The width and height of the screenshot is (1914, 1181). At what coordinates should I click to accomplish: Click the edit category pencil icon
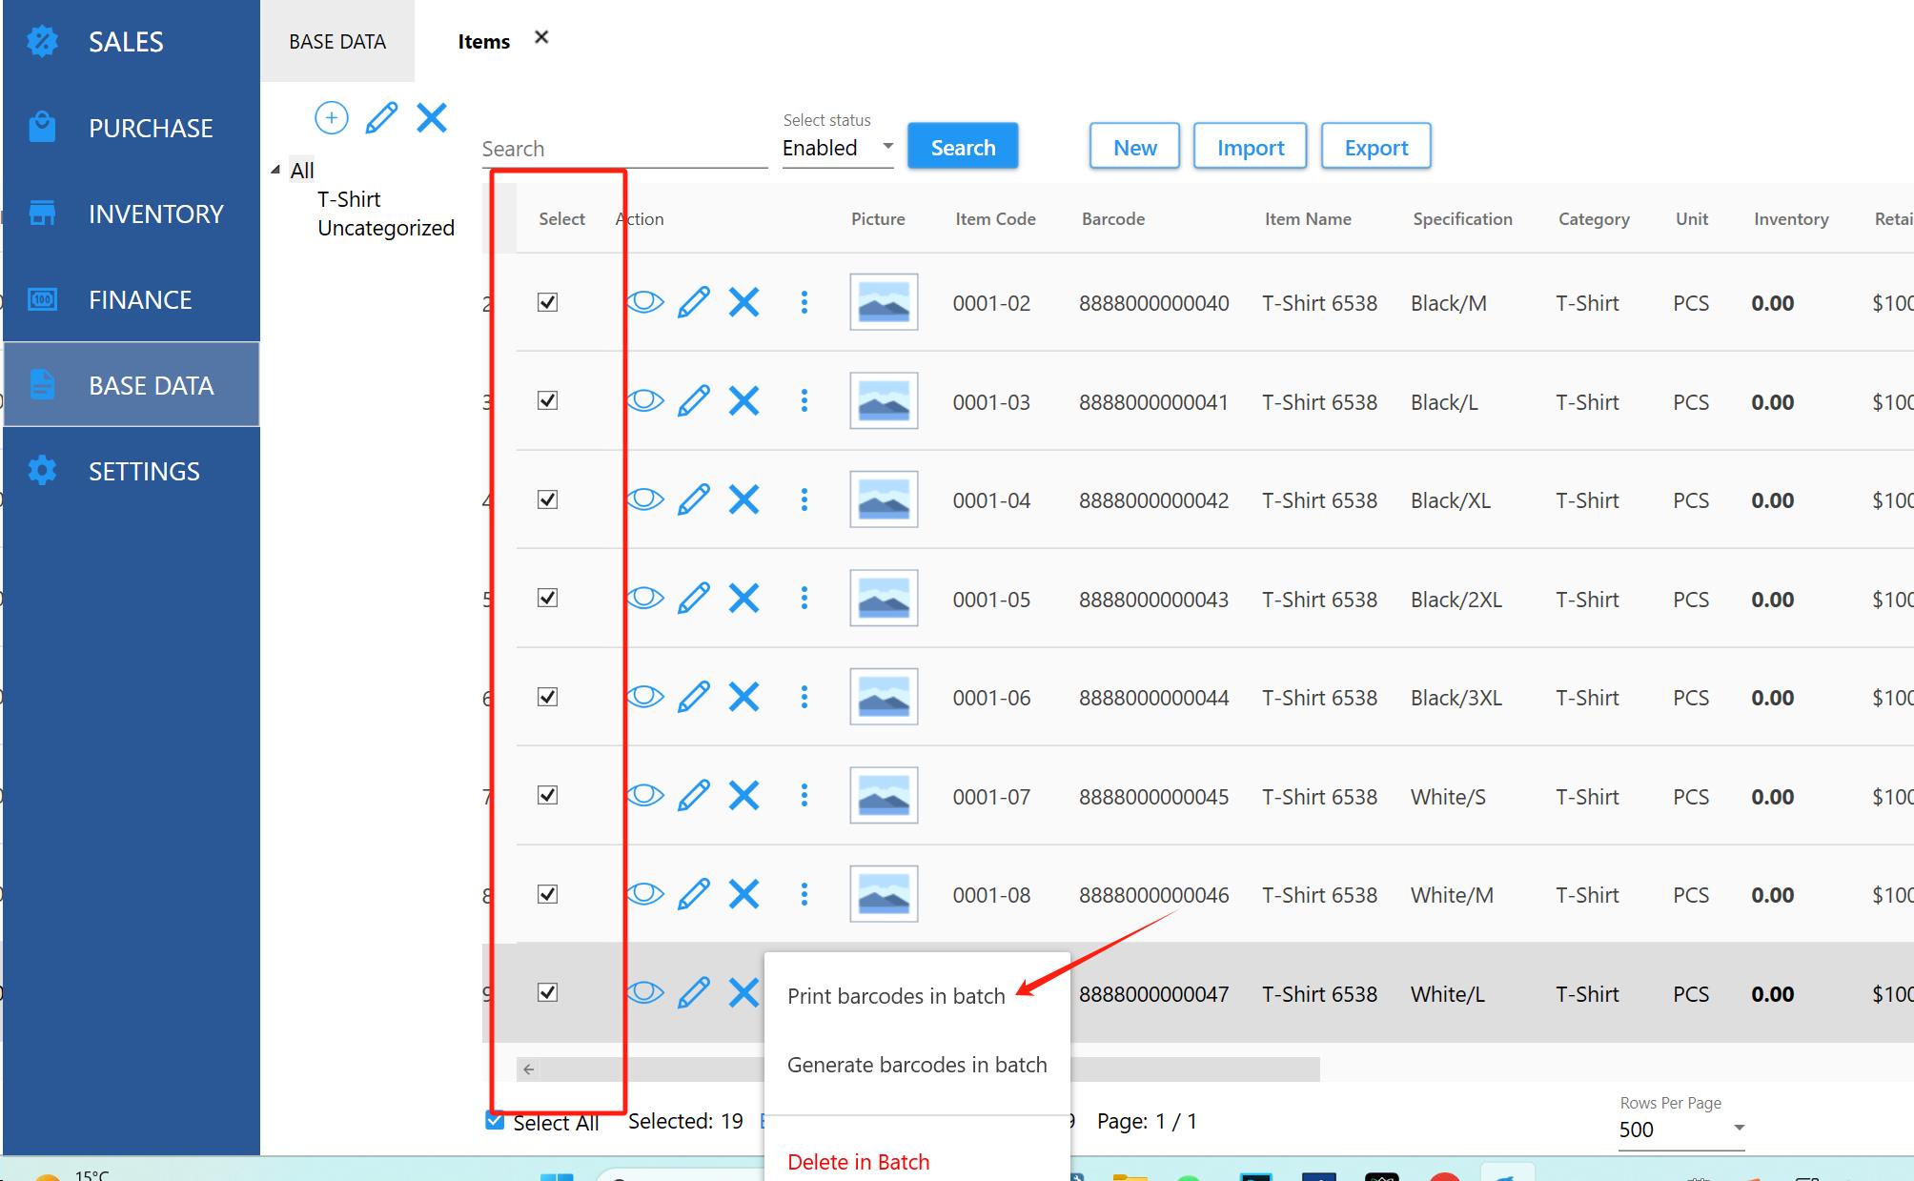pyautogui.click(x=381, y=118)
